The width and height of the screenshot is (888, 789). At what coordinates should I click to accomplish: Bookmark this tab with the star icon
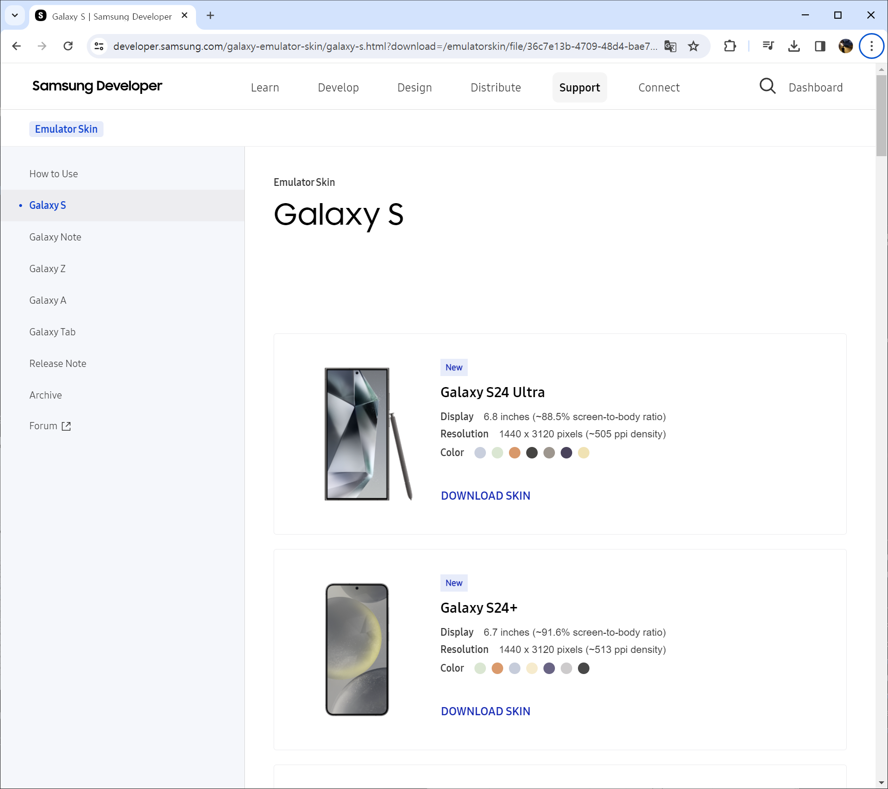coord(693,46)
